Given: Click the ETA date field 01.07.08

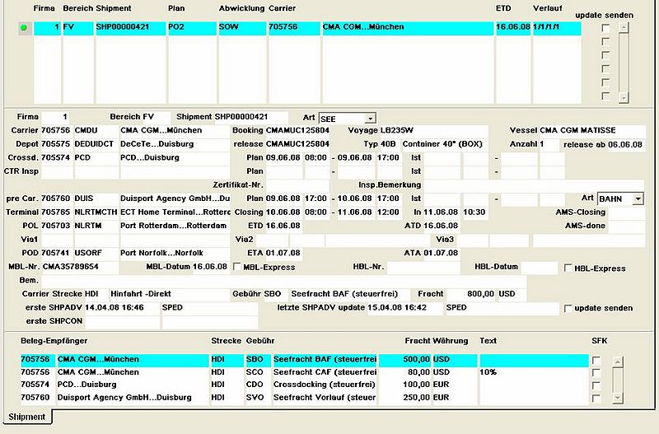Looking at the screenshot, I should click(283, 253).
